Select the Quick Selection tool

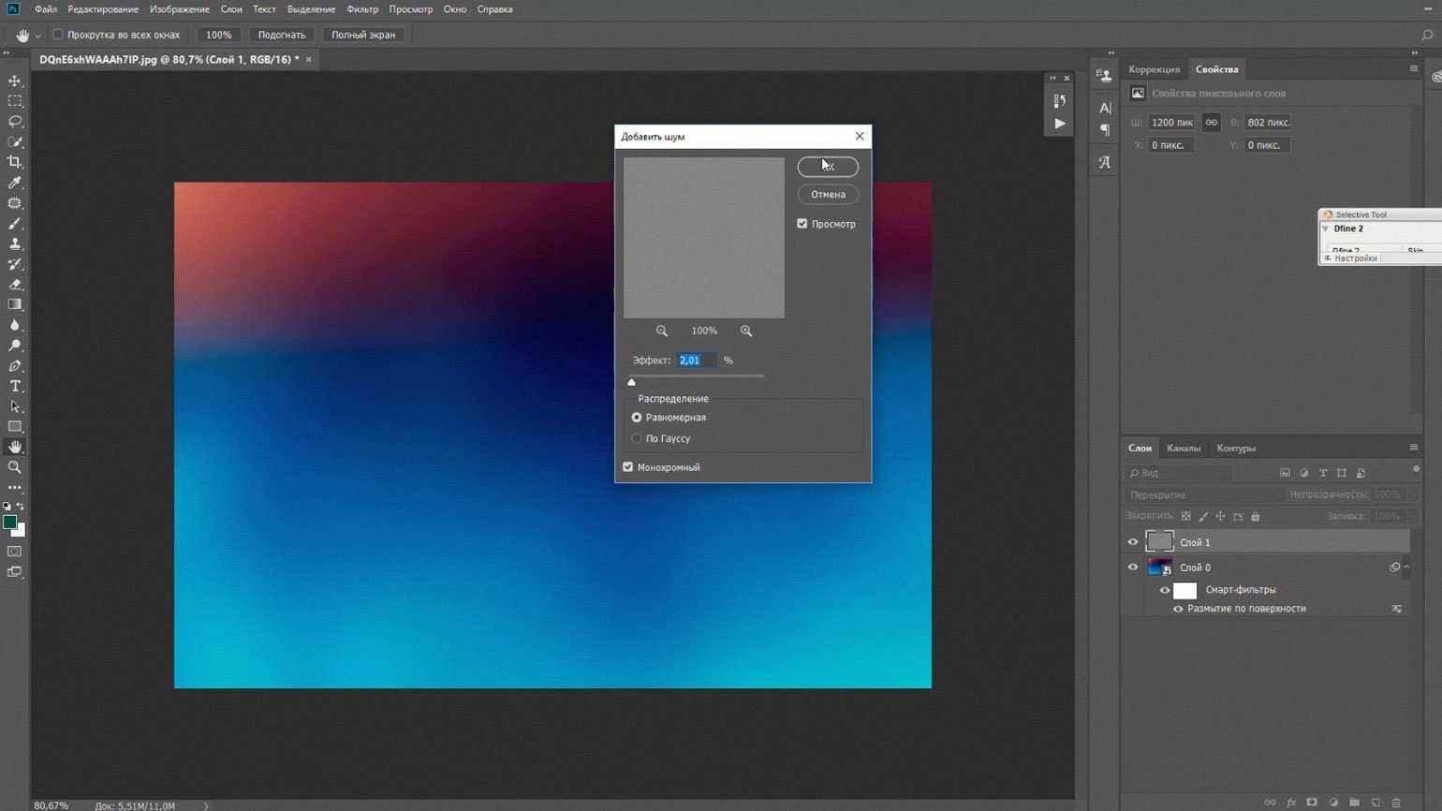[x=15, y=142]
